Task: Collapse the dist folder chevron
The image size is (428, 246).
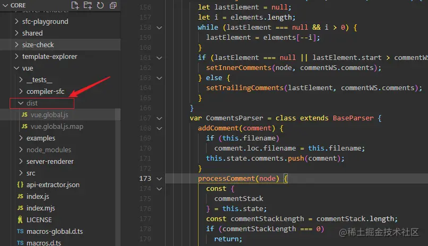Action: tap(21, 103)
